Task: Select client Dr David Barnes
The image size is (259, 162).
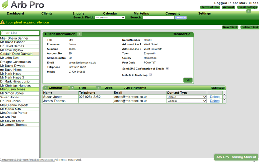Action: point(19,46)
